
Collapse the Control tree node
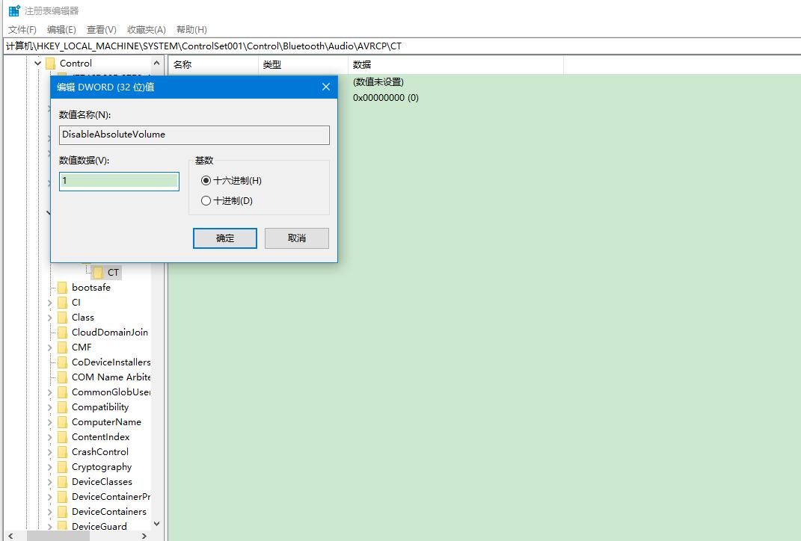tap(38, 64)
